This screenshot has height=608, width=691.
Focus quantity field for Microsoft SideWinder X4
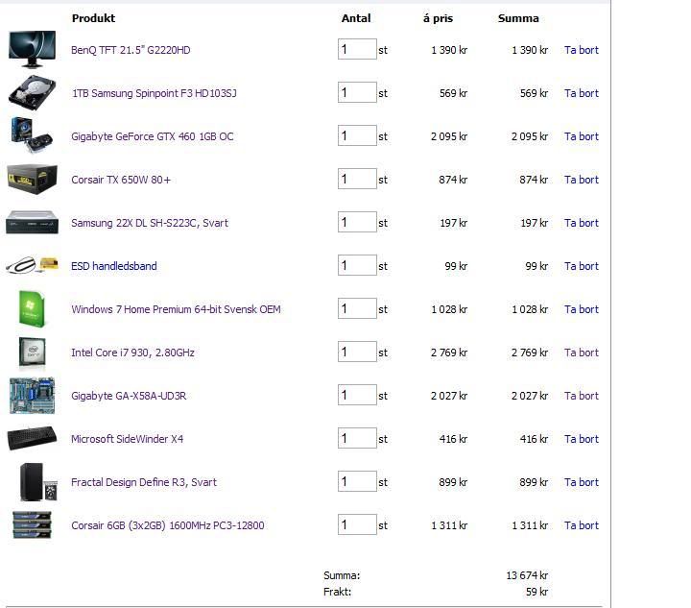tap(356, 438)
